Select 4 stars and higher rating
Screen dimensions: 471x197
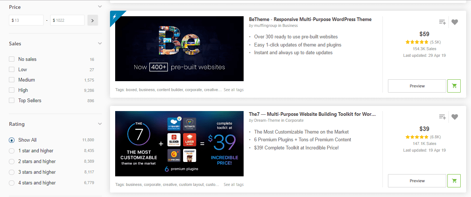12,183
